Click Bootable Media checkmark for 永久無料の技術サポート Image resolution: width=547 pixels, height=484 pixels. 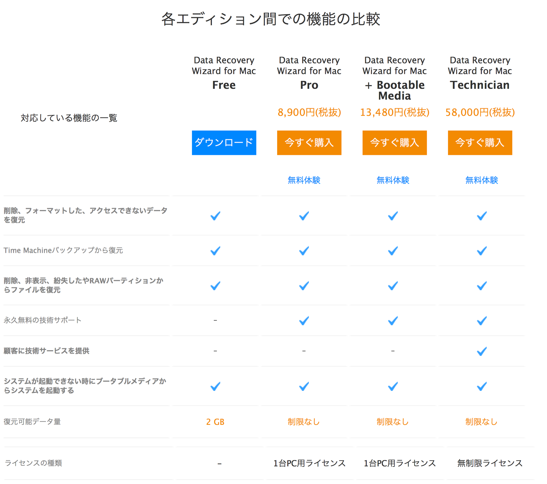pyautogui.click(x=392, y=320)
